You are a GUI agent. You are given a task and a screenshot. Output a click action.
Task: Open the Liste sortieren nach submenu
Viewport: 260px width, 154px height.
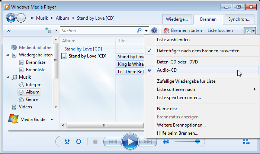[202, 89]
